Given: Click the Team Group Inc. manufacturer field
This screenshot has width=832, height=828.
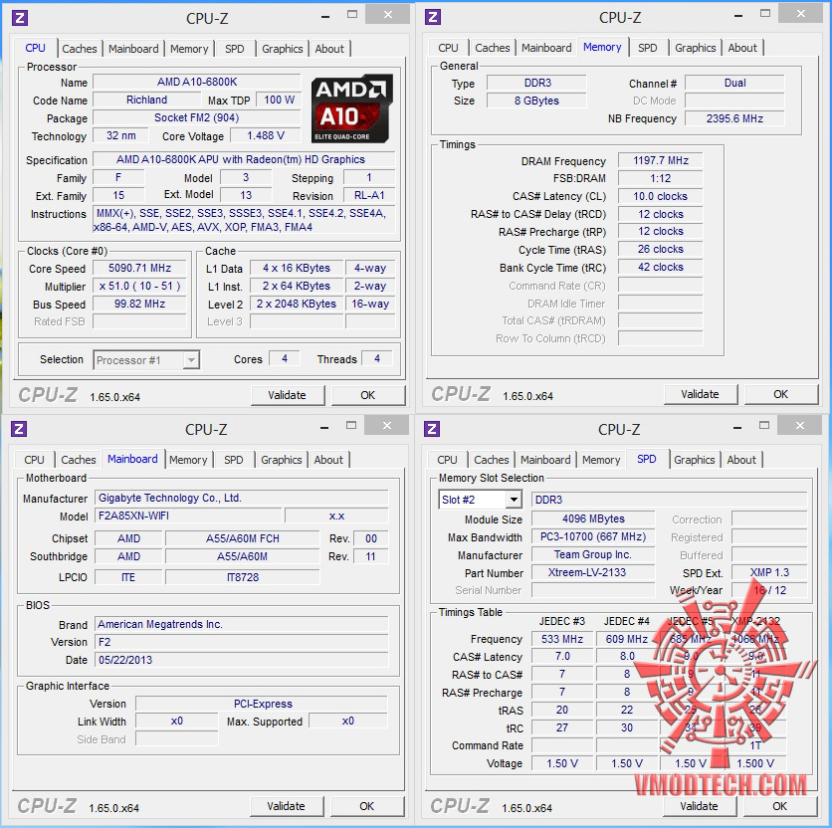Looking at the screenshot, I should [x=593, y=554].
